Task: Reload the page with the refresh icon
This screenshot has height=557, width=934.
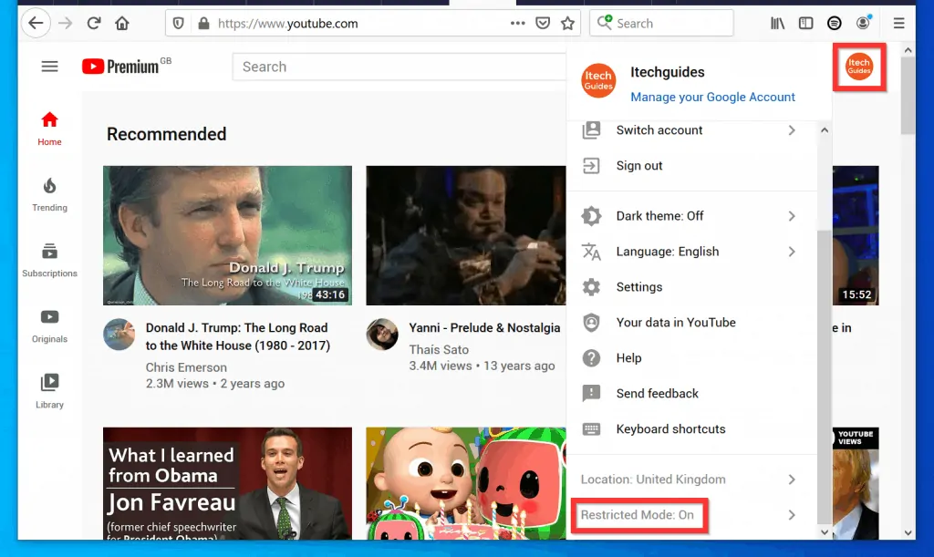Action: pyautogui.click(x=94, y=23)
